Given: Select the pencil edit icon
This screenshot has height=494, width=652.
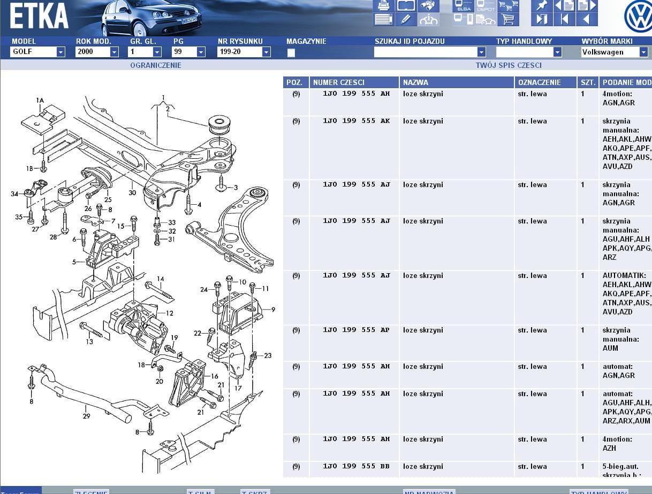Looking at the screenshot, I should (x=406, y=20).
